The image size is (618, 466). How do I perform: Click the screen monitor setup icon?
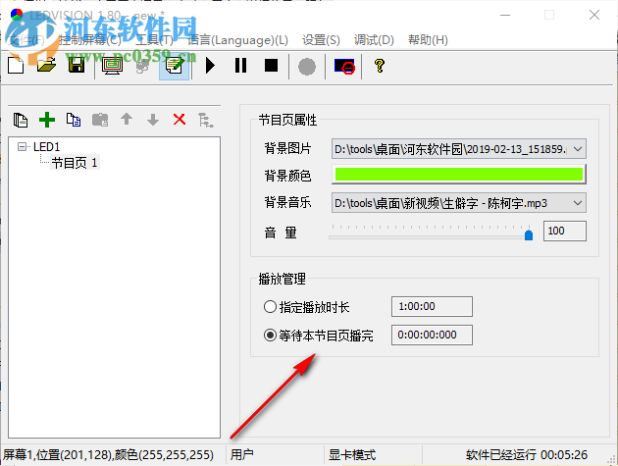pos(112,66)
